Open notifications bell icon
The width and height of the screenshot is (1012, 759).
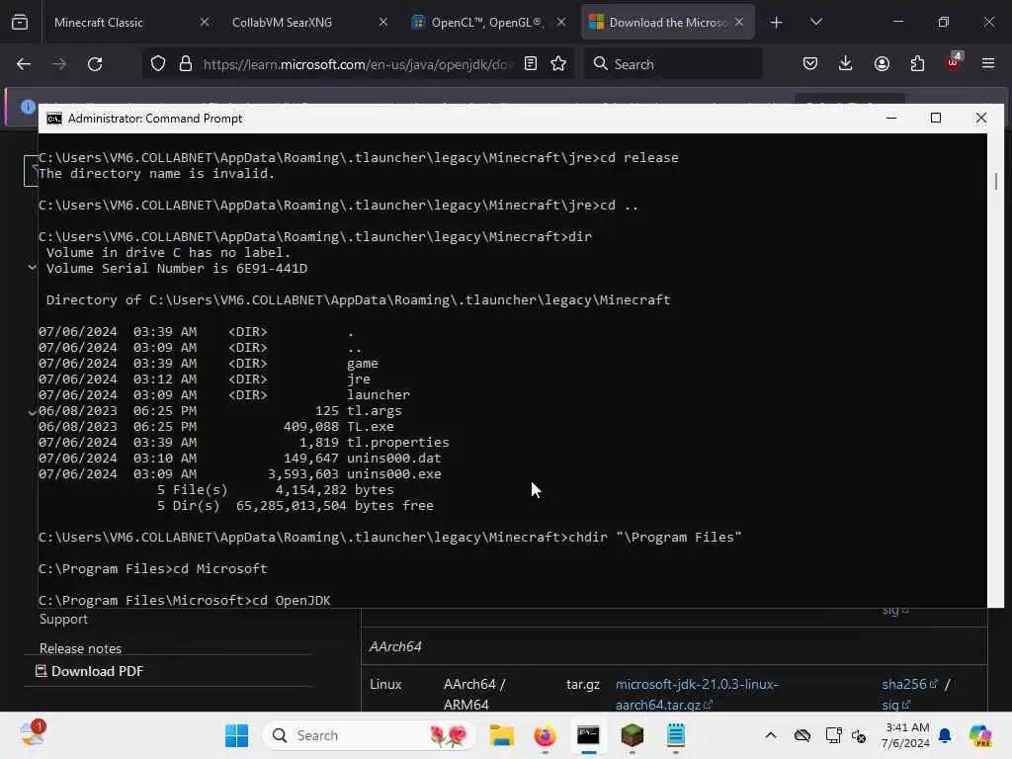[x=945, y=735]
